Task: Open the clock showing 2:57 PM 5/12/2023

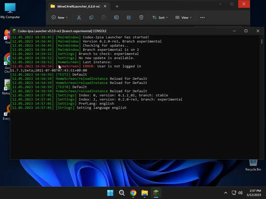Action: pos(254,193)
